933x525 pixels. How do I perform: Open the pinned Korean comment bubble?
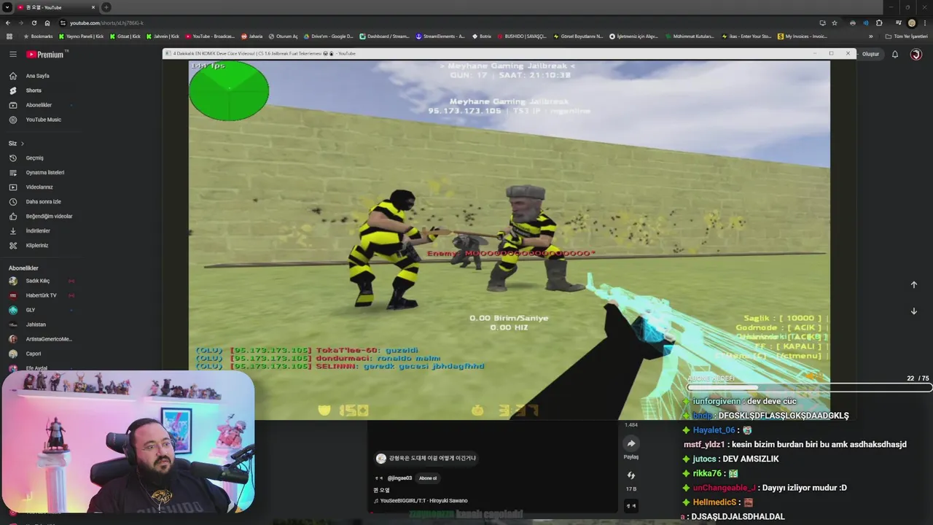(426, 458)
